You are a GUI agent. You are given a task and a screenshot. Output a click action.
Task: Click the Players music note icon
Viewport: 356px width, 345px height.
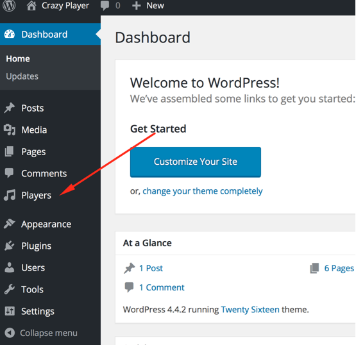(10, 195)
